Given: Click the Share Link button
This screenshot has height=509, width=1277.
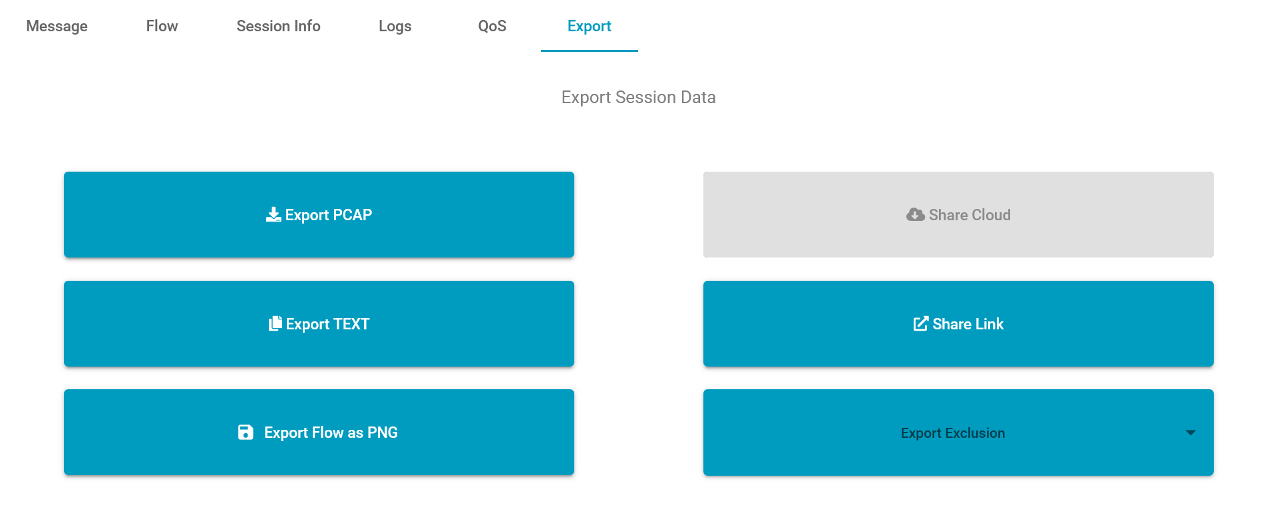Looking at the screenshot, I should 958,324.
